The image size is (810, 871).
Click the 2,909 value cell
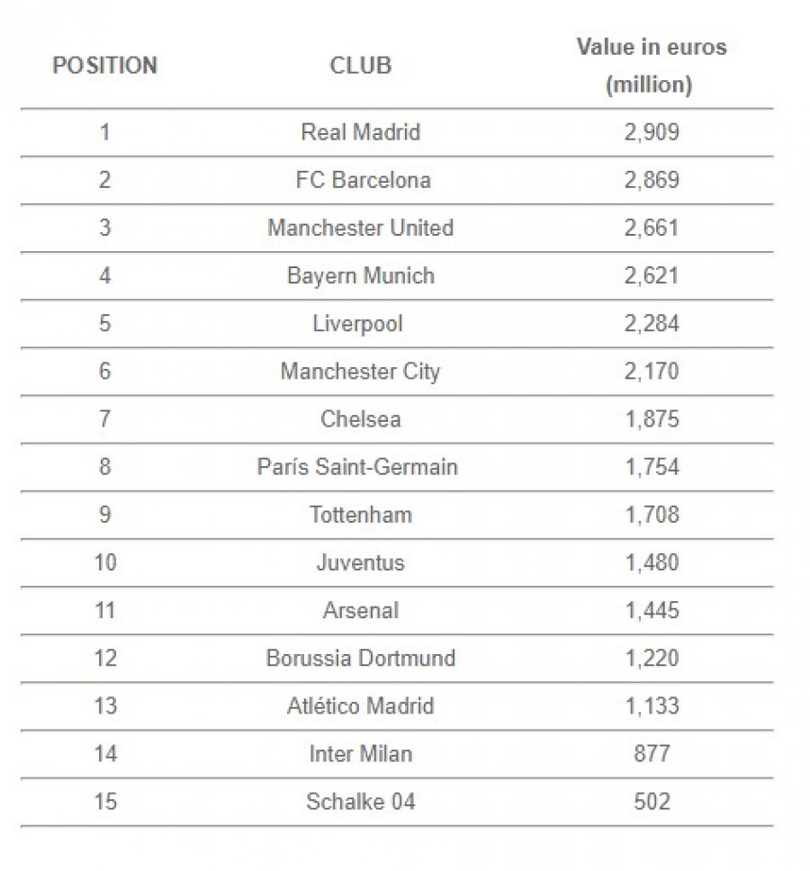[652, 132]
